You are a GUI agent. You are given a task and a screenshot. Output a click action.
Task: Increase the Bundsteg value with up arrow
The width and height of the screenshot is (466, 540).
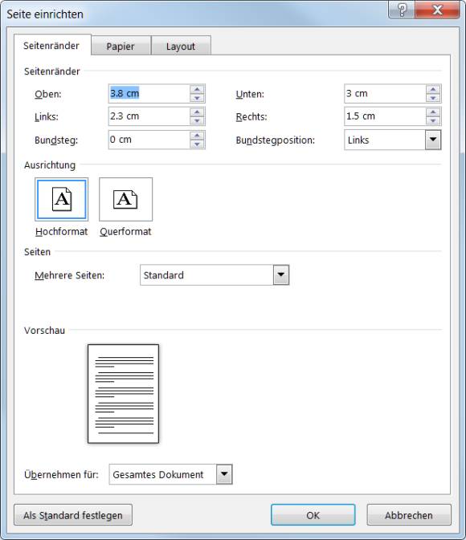coord(197,136)
